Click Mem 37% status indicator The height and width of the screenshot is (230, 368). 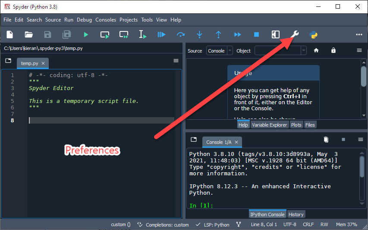pos(346,224)
